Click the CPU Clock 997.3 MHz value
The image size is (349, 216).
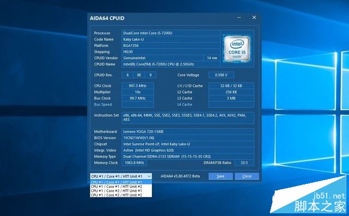pyautogui.click(x=137, y=85)
